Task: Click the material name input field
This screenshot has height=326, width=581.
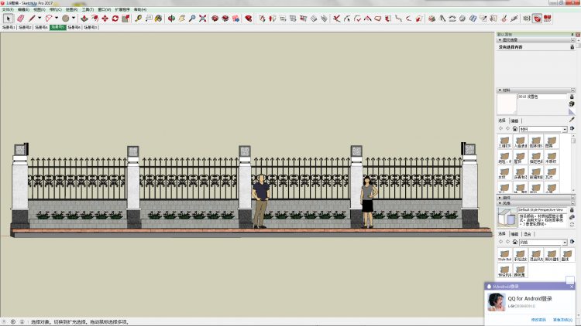Action: pyautogui.click(x=542, y=97)
